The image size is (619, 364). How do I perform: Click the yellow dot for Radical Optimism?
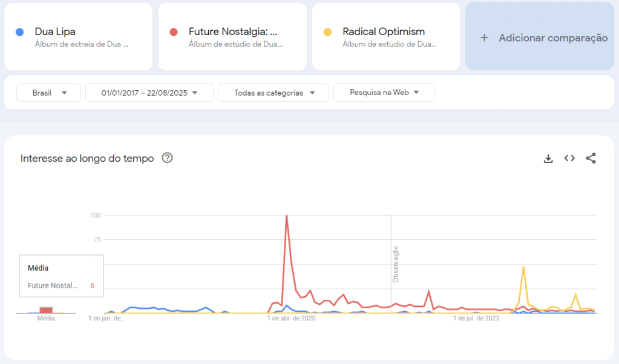(x=328, y=32)
